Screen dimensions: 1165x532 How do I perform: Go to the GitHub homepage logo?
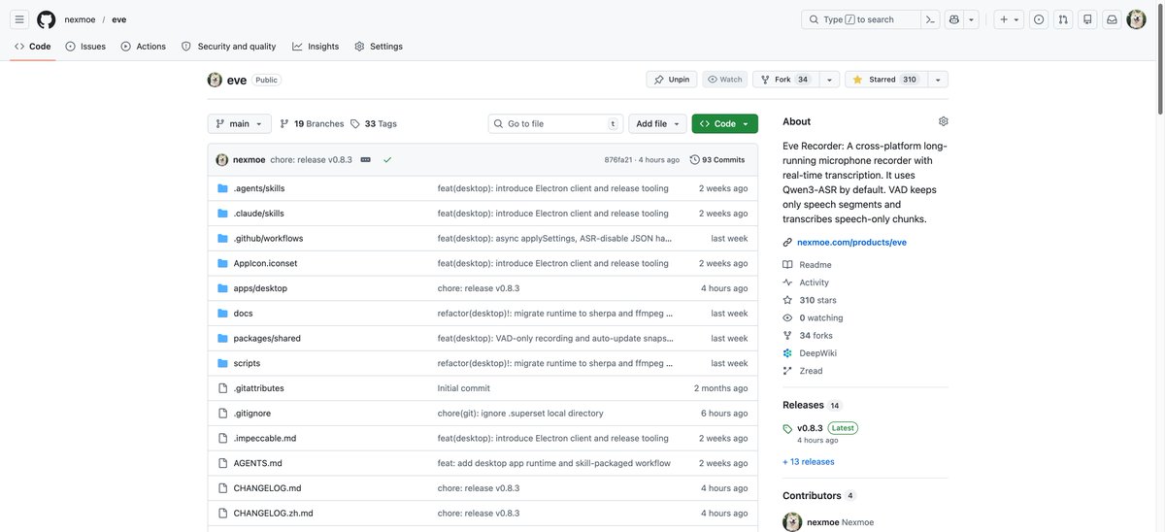click(46, 19)
